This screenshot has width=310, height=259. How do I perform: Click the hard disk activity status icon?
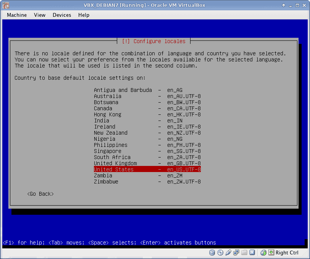212,253
